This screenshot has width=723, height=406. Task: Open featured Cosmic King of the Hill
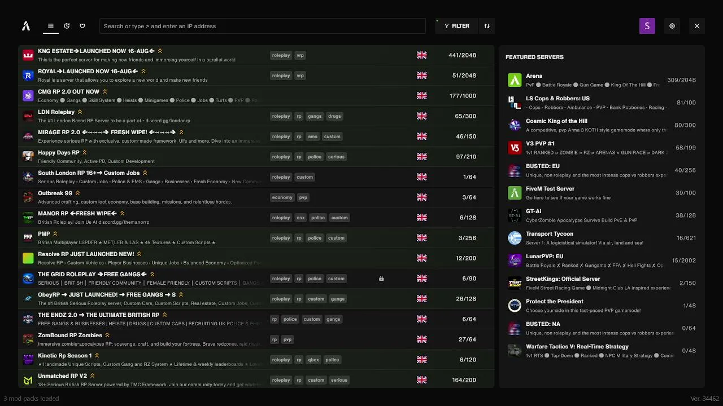602,125
